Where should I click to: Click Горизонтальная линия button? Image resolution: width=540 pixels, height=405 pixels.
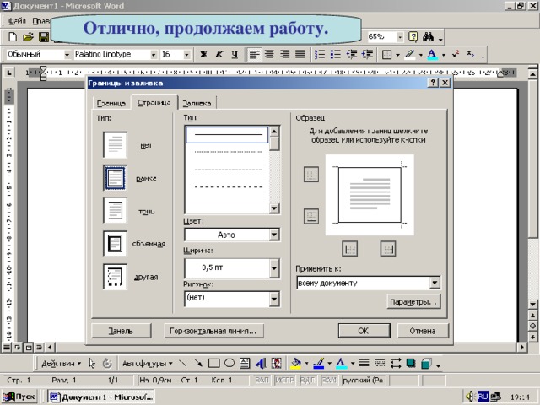pos(213,331)
